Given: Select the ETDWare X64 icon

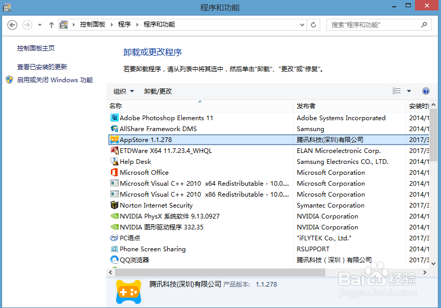Looking at the screenshot, I should (x=114, y=151).
